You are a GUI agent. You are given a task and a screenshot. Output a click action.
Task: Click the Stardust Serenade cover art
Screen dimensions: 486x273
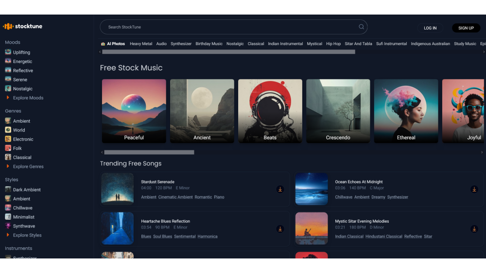(118, 189)
